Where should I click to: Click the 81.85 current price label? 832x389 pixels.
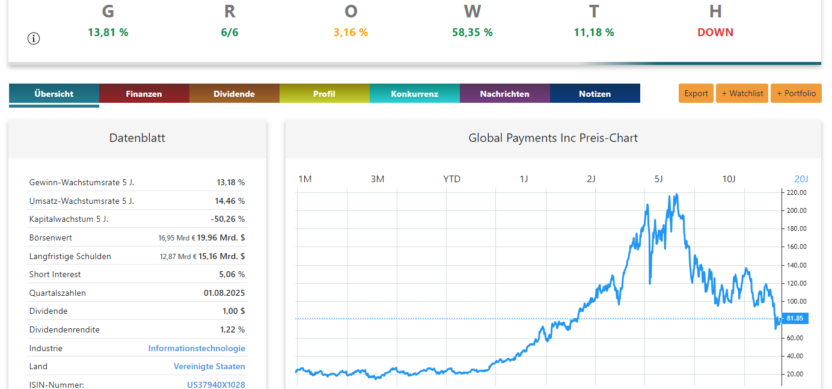(795, 319)
